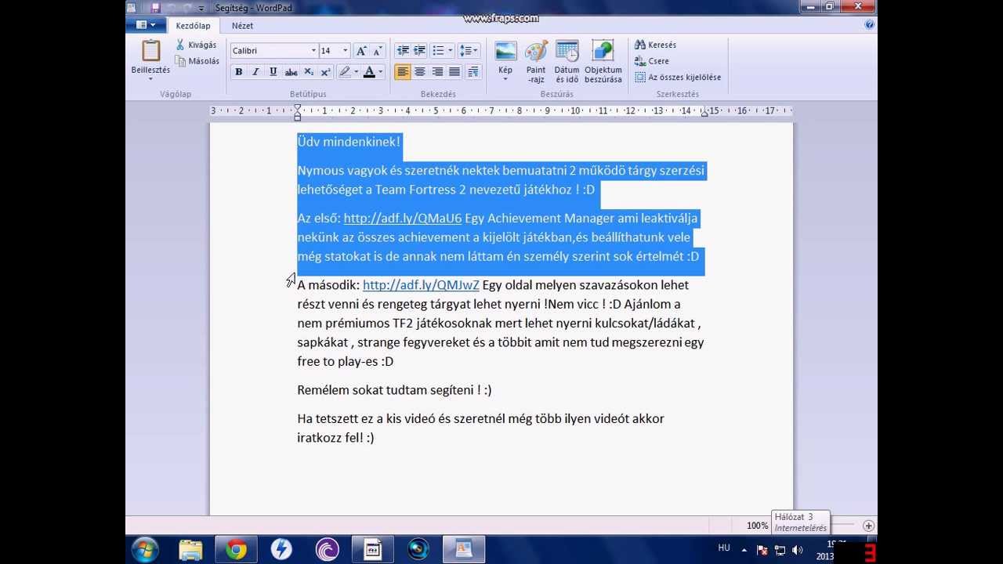1003x564 pixels.
Task: Open the volume speaker tray icon
Action: click(798, 551)
